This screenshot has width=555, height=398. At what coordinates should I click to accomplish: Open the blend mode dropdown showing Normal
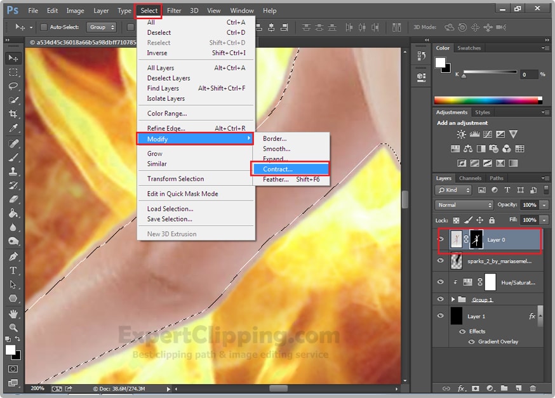pyautogui.click(x=464, y=205)
